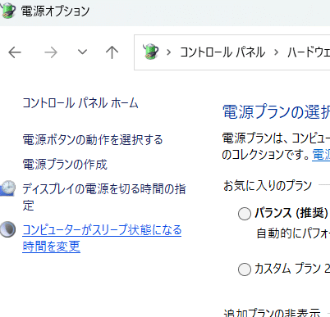Screen dimensions: 330x317
Task: Click the display clock icon in the sidebar
Action: coord(8,188)
